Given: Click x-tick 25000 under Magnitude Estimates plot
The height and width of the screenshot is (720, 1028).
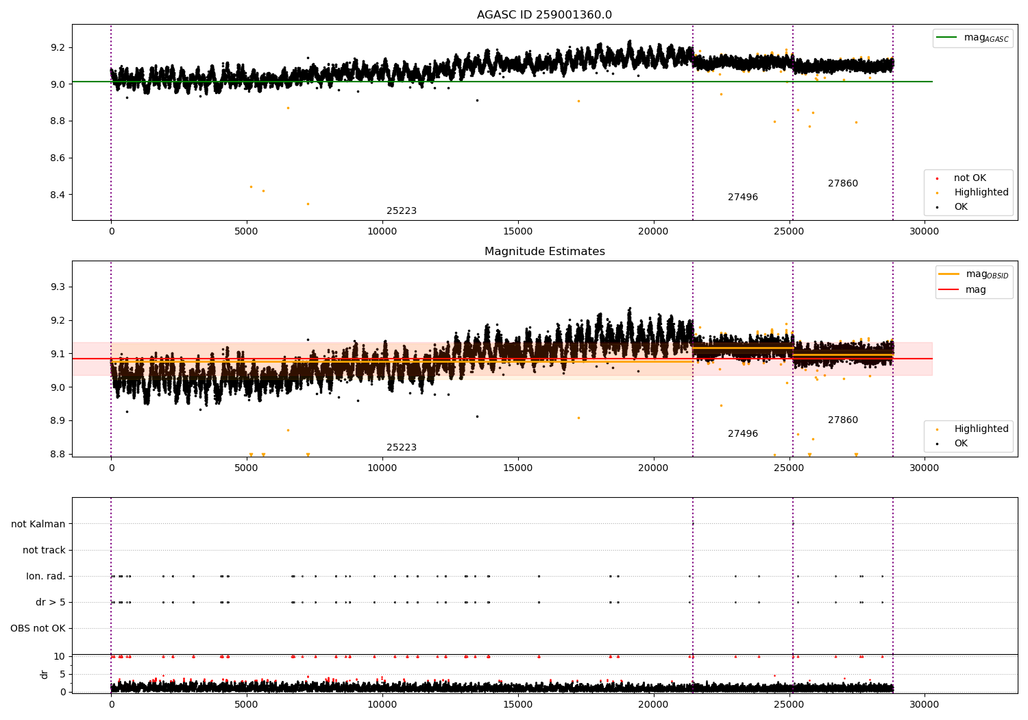Looking at the screenshot, I should click(789, 468).
